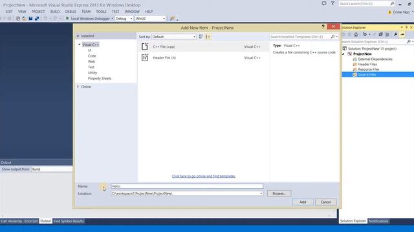Switch to the Error List tab

(x=31, y=221)
